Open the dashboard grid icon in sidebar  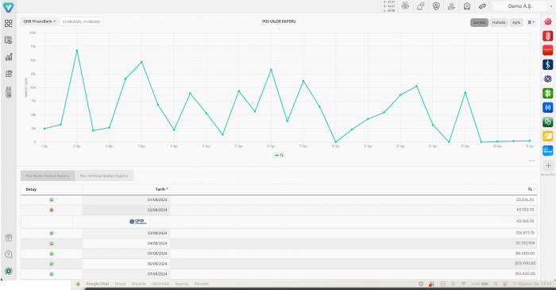pos(9,23)
